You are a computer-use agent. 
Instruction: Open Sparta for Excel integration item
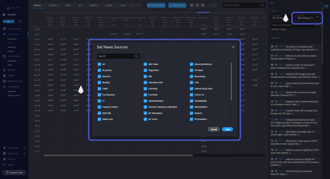pyautogui.click(x=14, y=95)
